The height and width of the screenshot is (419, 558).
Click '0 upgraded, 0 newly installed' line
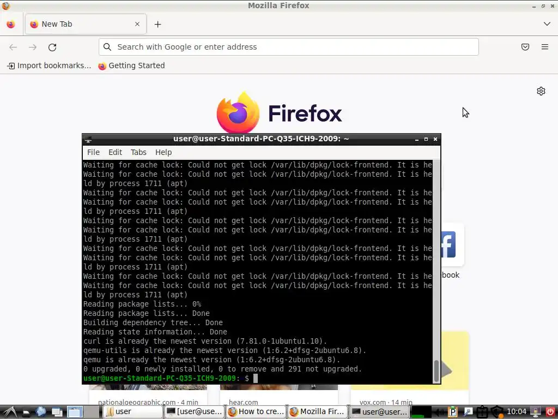coord(222,369)
